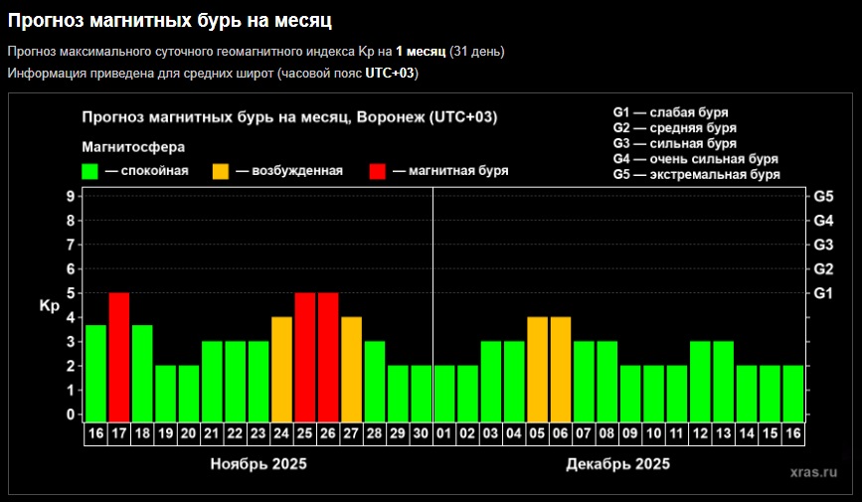Click the 'Ноябрь 2025' month label
Screen dimensions: 862x502
[259, 464]
